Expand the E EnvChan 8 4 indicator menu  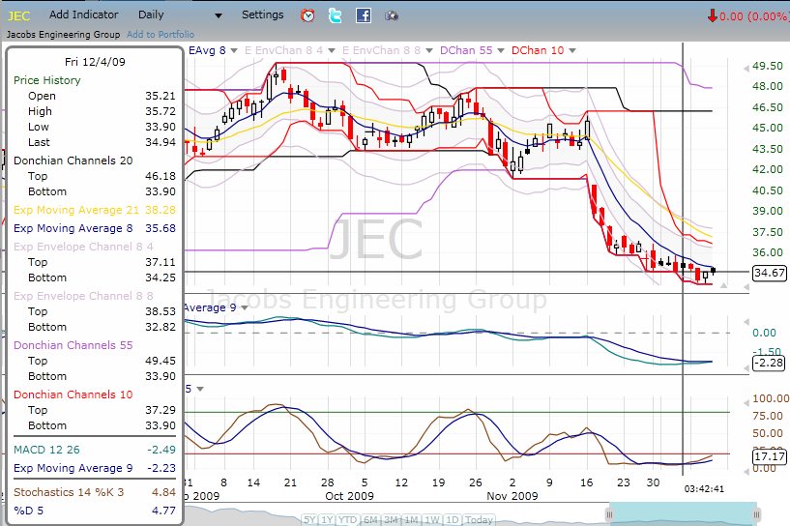point(331,50)
